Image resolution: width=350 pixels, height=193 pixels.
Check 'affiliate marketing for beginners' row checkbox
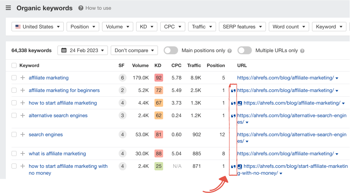14,90
